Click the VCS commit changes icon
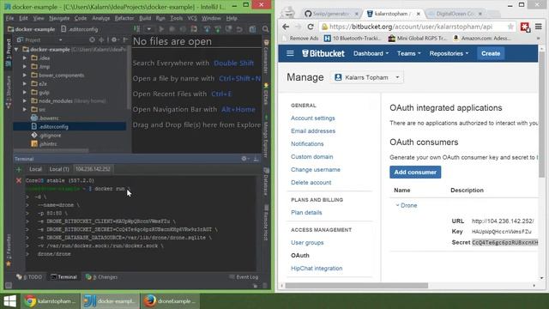Screen dimensions: 549x309 pyautogui.click(x=217, y=29)
